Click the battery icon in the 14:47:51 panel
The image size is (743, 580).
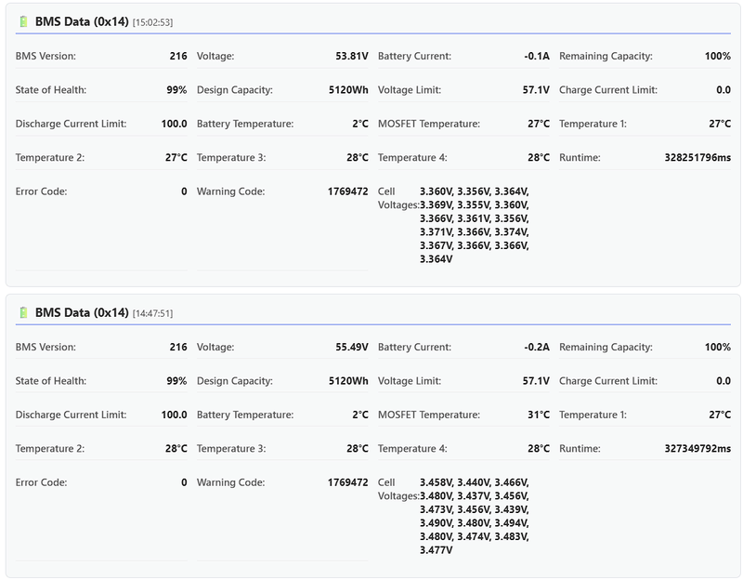(24, 313)
